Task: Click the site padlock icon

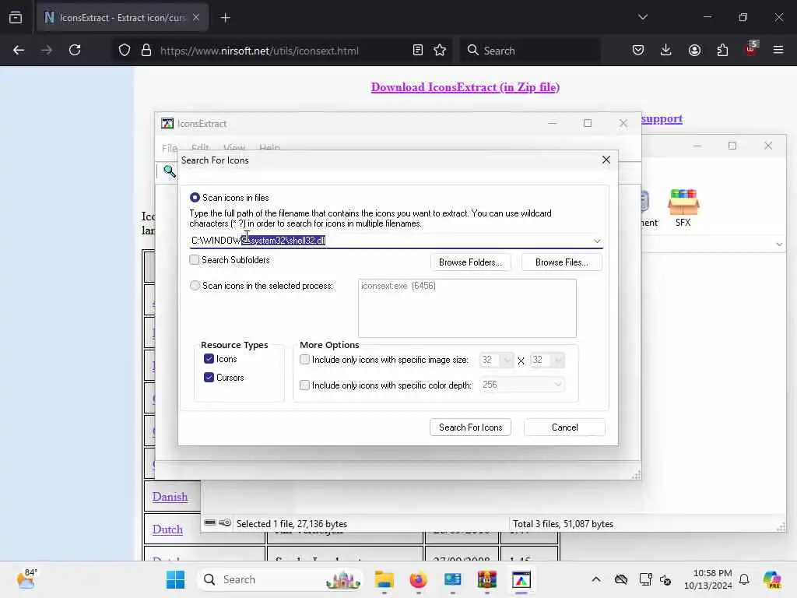Action: pos(146,50)
